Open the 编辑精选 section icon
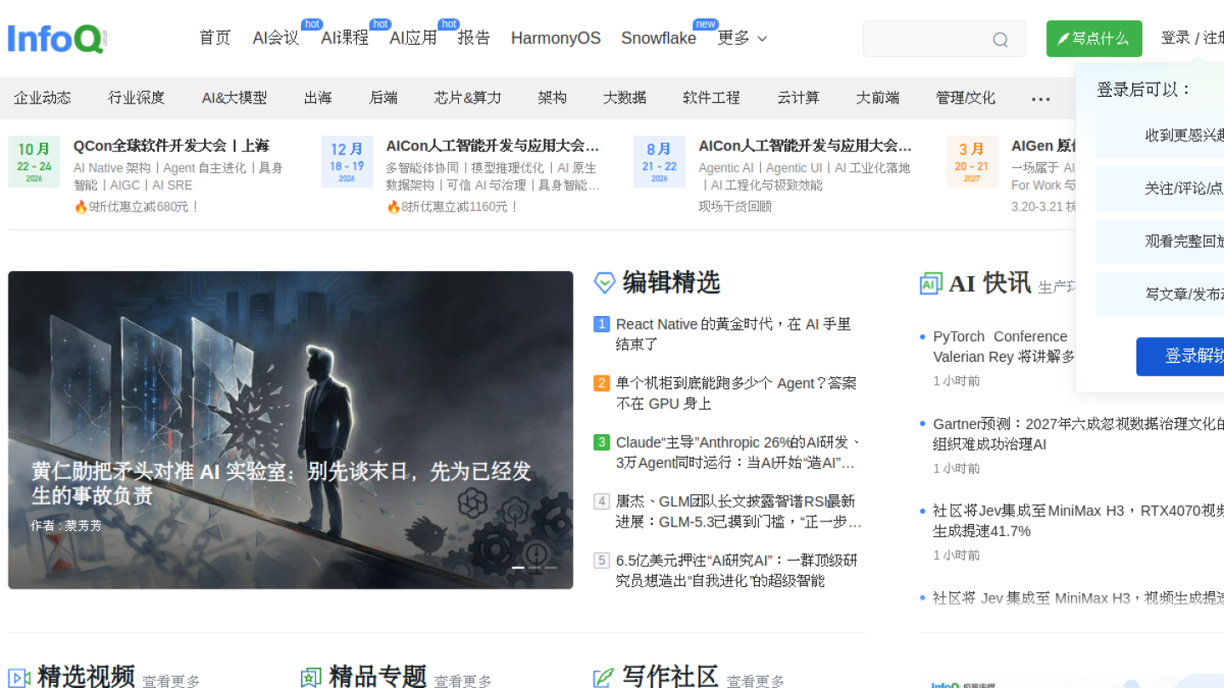1224x688 pixels. pos(604,283)
